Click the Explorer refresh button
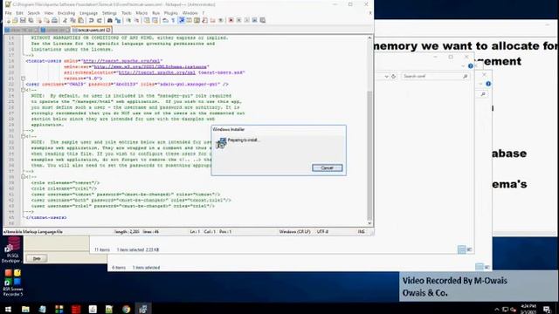The height and width of the screenshot is (314, 559). (394, 77)
